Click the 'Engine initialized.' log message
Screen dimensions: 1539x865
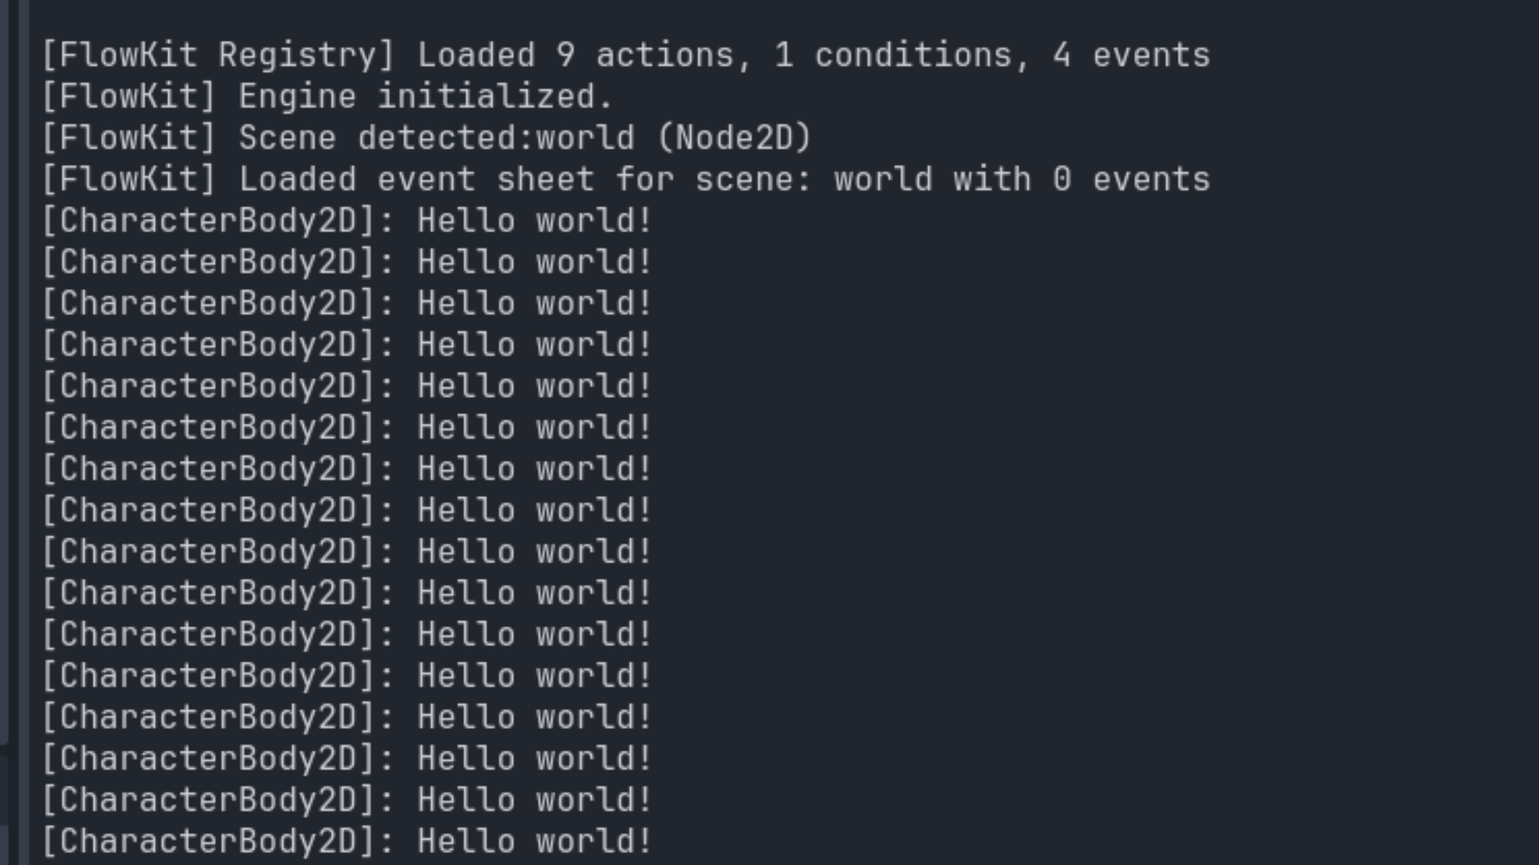point(425,97)
